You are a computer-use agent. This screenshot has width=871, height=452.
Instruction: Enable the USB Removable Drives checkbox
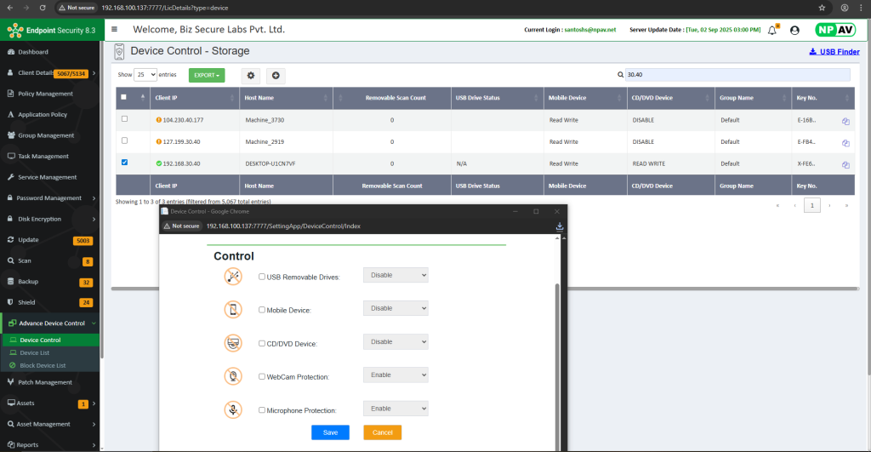coord(262,276)
